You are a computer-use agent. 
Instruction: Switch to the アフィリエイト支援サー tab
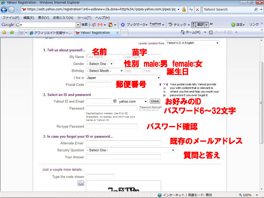tap(51, 33)
